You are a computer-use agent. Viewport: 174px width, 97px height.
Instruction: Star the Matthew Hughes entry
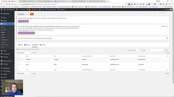(x=21, y=59)
